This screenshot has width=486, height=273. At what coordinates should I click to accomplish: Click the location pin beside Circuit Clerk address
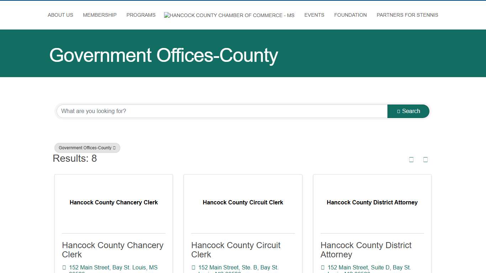[194, 267]
